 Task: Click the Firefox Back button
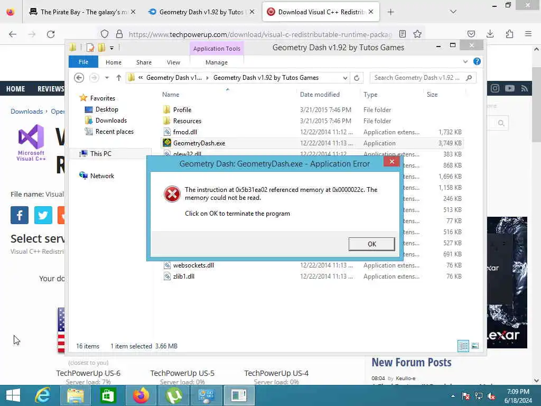click(x=13, y=34)
